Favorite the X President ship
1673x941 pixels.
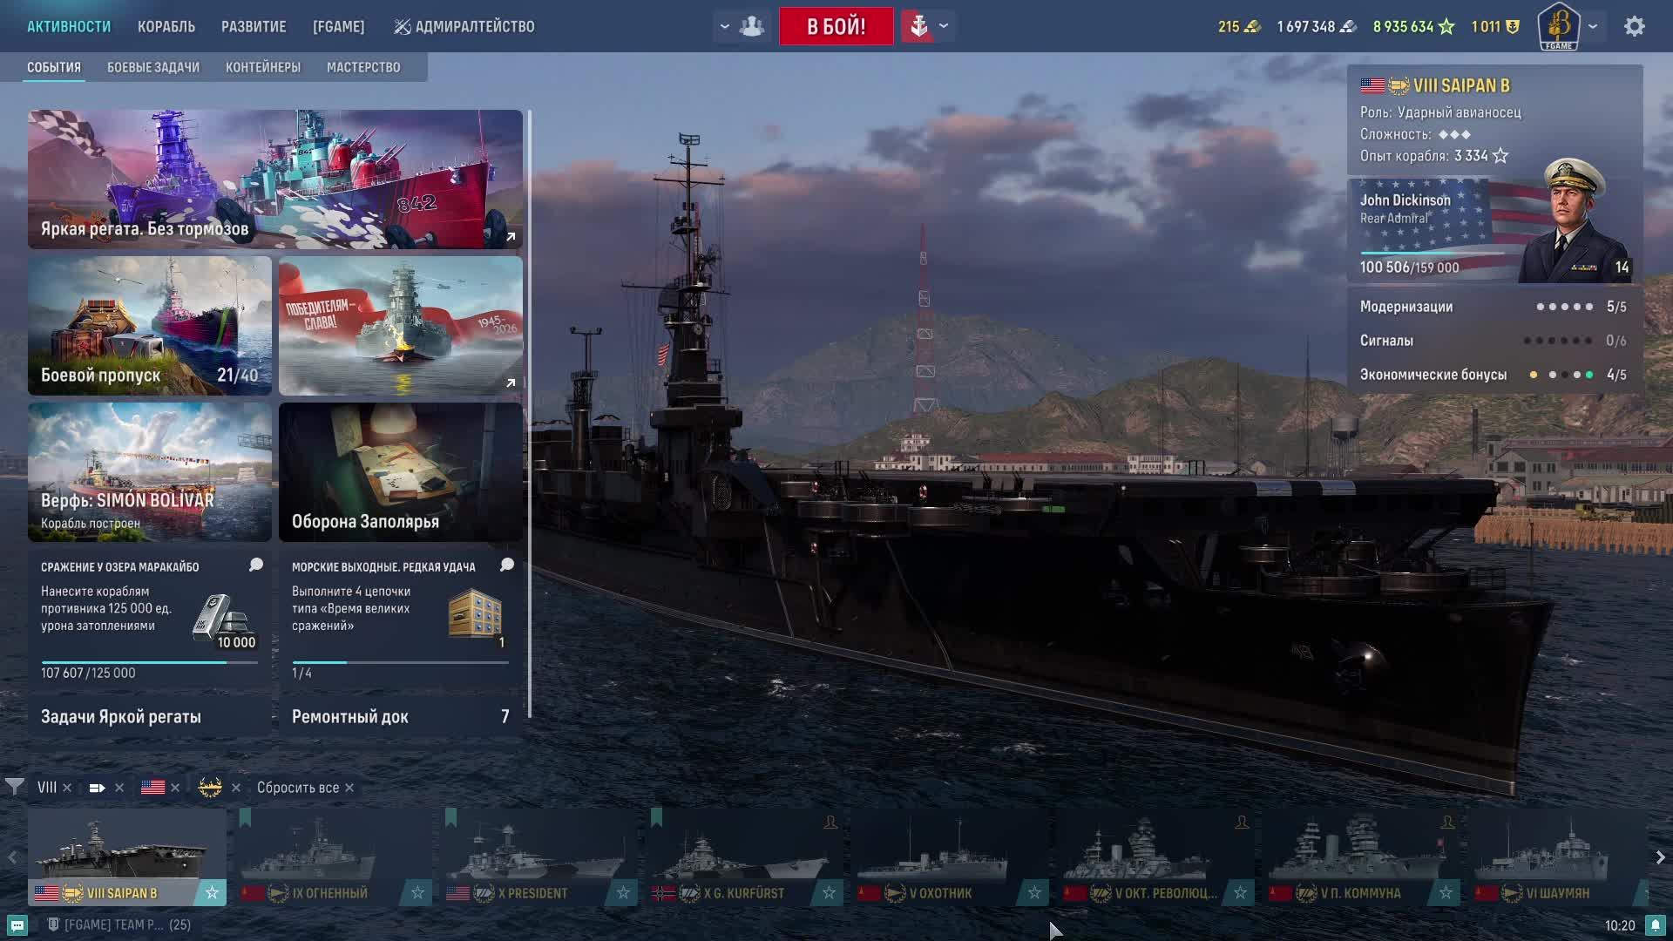click(623, 892)
